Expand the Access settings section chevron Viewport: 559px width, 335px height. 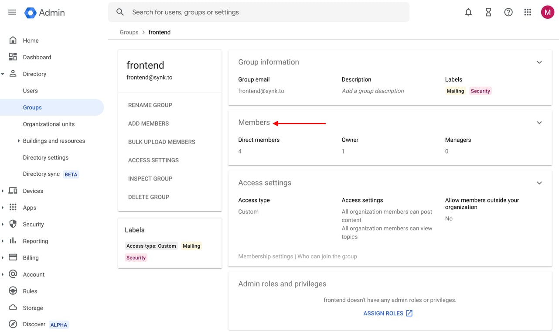tap(539, 183)
